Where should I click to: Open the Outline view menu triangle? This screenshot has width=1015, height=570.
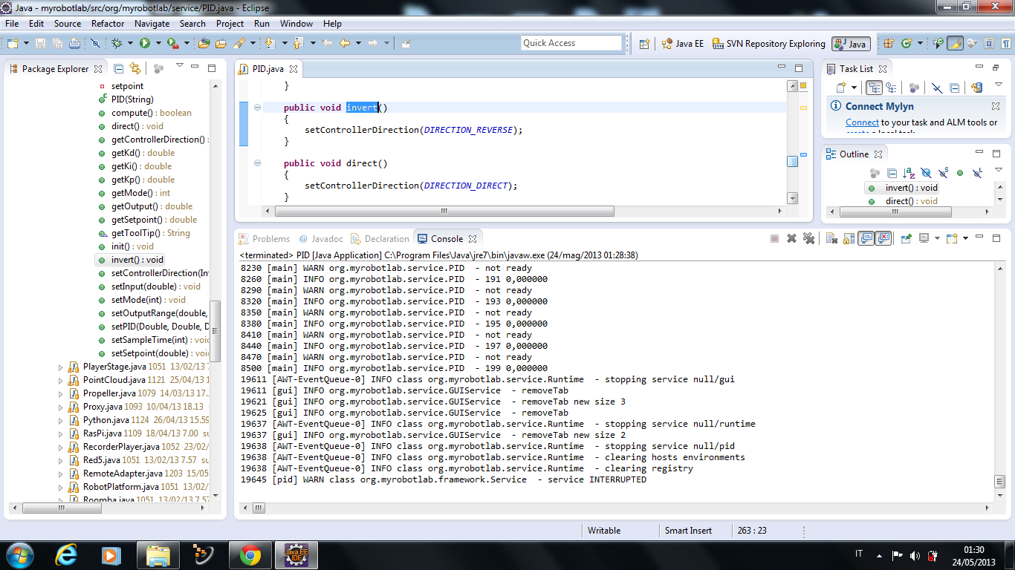pos(998,171)
